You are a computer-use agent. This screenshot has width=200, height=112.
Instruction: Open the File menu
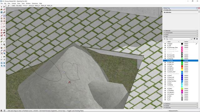(2, 3)
